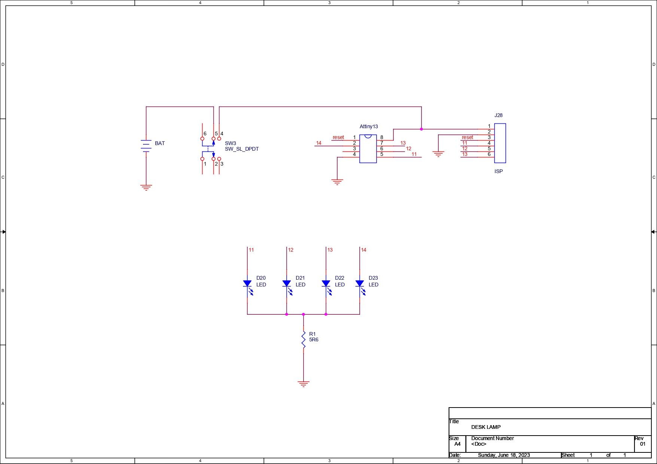Click the "BAT" reference label
Screen dimensions: 657x464
pyautogui.click(x=160, y=143)
